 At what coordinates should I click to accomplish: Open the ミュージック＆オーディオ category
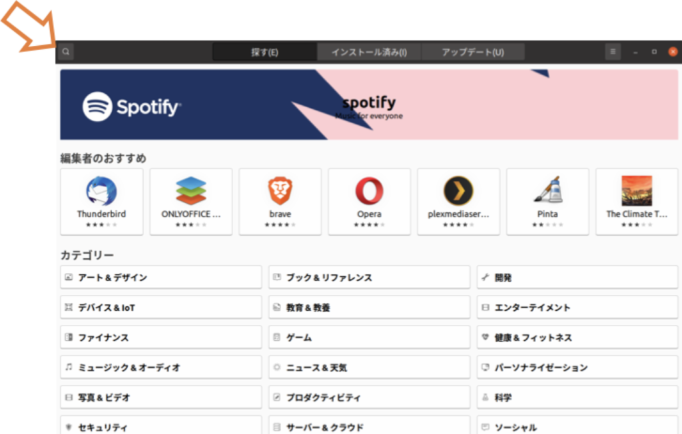pyautogui.click(x=161, y=367)
